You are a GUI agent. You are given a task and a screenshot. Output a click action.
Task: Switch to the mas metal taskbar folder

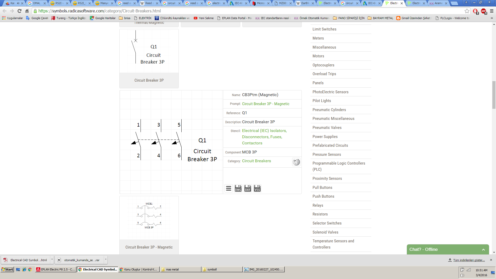point(181,269)
